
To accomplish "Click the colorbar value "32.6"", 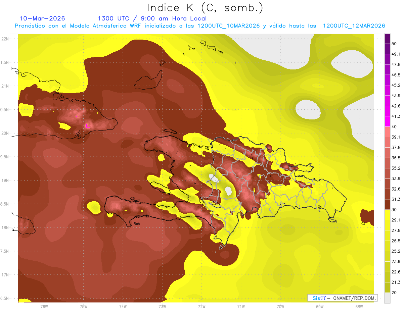I will click(396, 189).
